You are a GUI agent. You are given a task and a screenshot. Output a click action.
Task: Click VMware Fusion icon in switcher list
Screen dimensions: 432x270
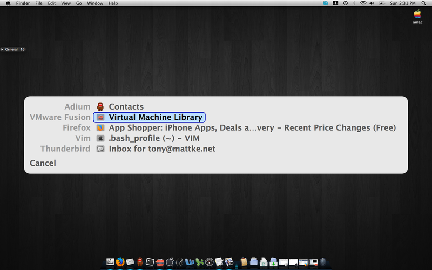(100, 117)
